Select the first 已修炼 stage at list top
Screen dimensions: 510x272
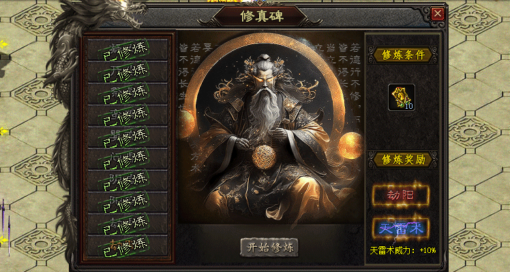(127, 49)
